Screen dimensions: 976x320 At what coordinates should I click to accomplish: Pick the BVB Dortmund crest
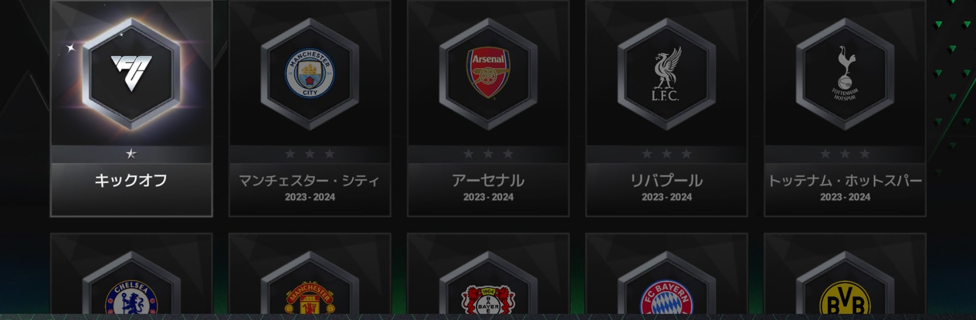[x=845, y=298]
